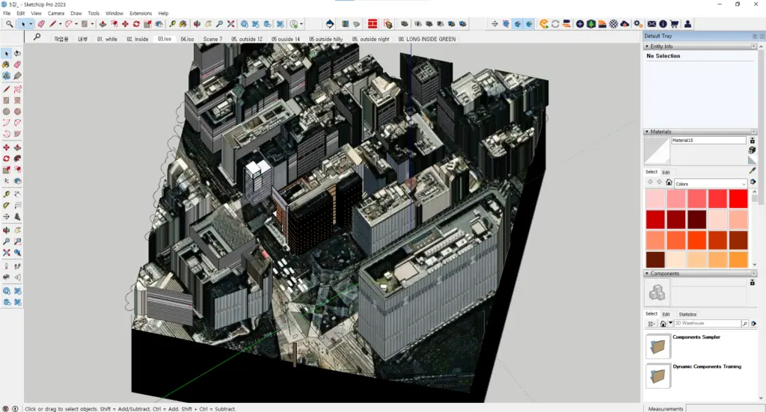
Task: Select the Eraser tool in top toolbar
Action: click(41, 24)
